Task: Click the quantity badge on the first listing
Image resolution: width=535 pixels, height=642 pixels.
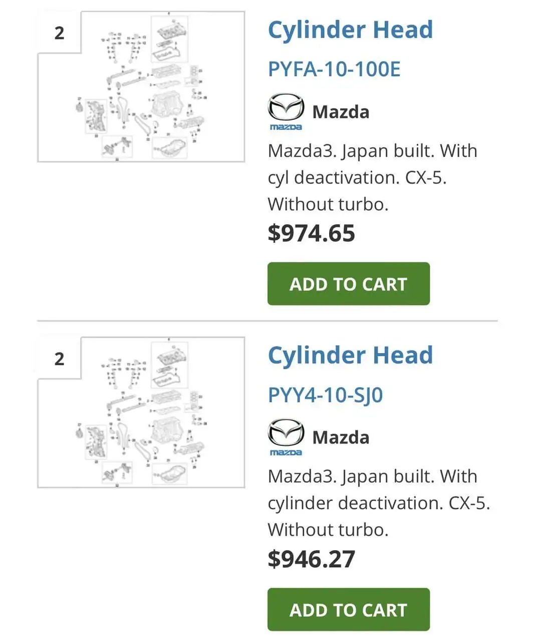Action: [59, 33]
